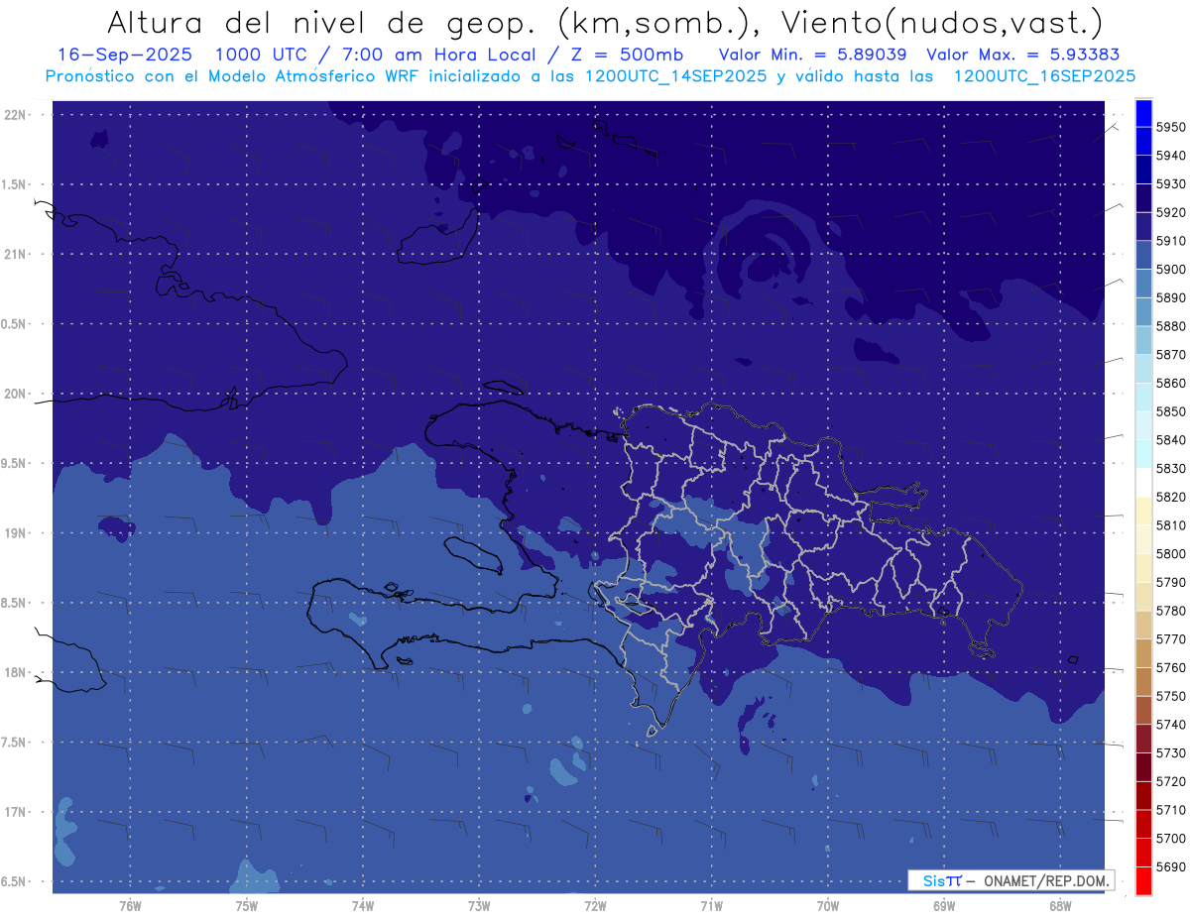This screenshot has height=919, width=1190.
Task: Click the '75W' longitude label
Action: (247, 906)
